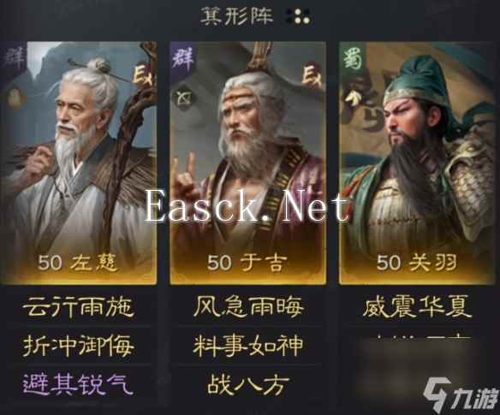The image size is (500, 415).
Task: Tap the 蜀 faction badge on 关羽's card
Action: coord(354,60)
